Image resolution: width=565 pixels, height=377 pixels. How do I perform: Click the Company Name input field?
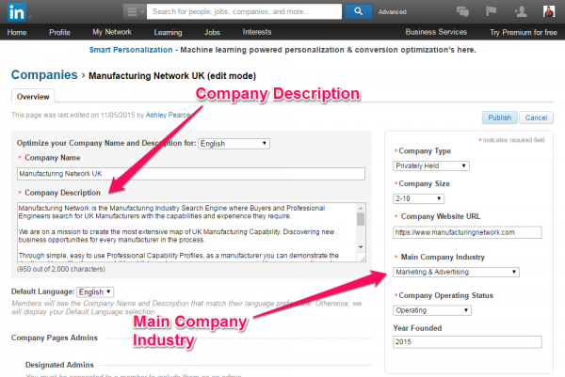[191, 174]
